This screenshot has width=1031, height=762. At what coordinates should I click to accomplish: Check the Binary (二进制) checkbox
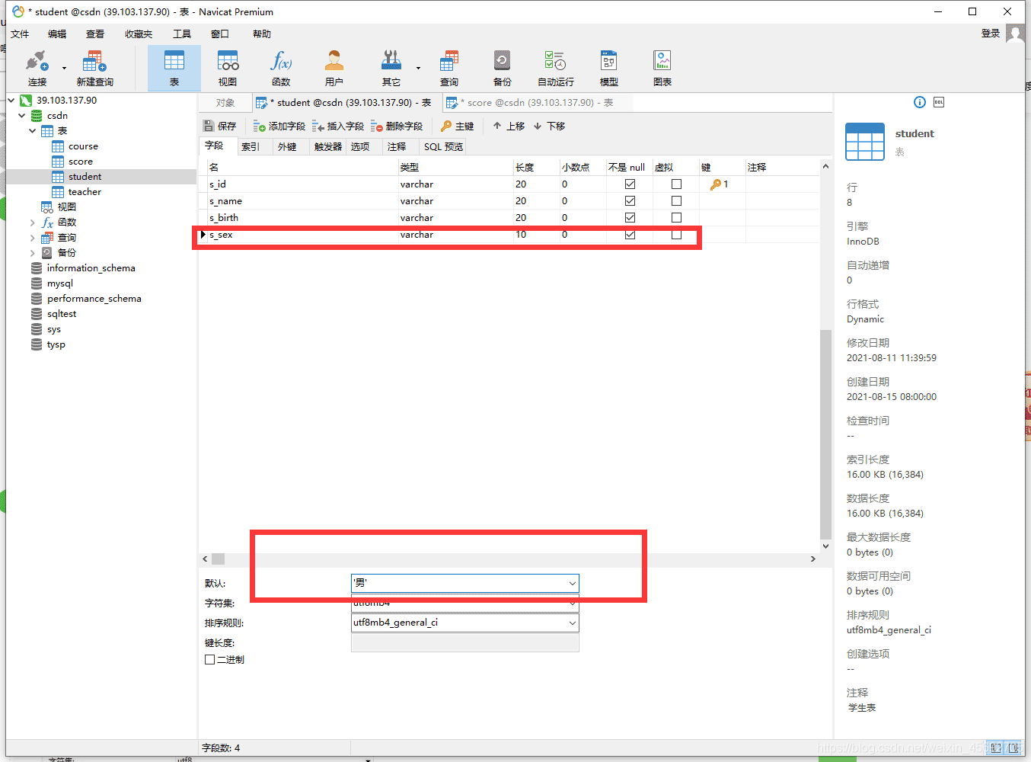click(210, 660)
